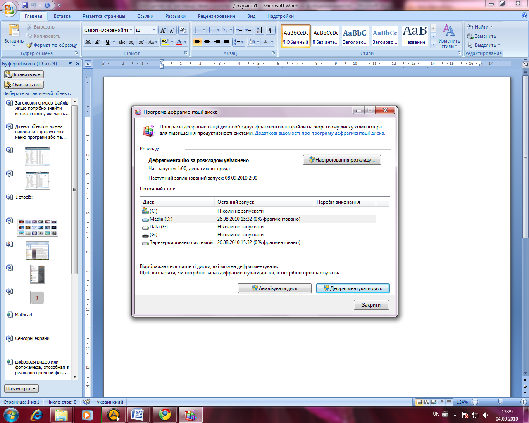This screenshot has width=529, height=423.
Task: Open the Найти dropdown arrow
Action: [x=491, y=27]
